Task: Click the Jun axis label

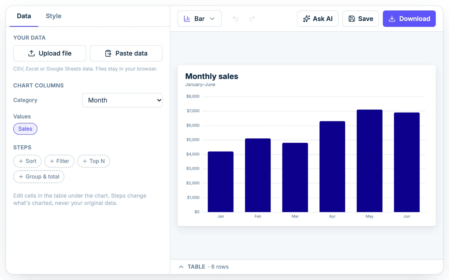Action: click(x=407, y=216)
